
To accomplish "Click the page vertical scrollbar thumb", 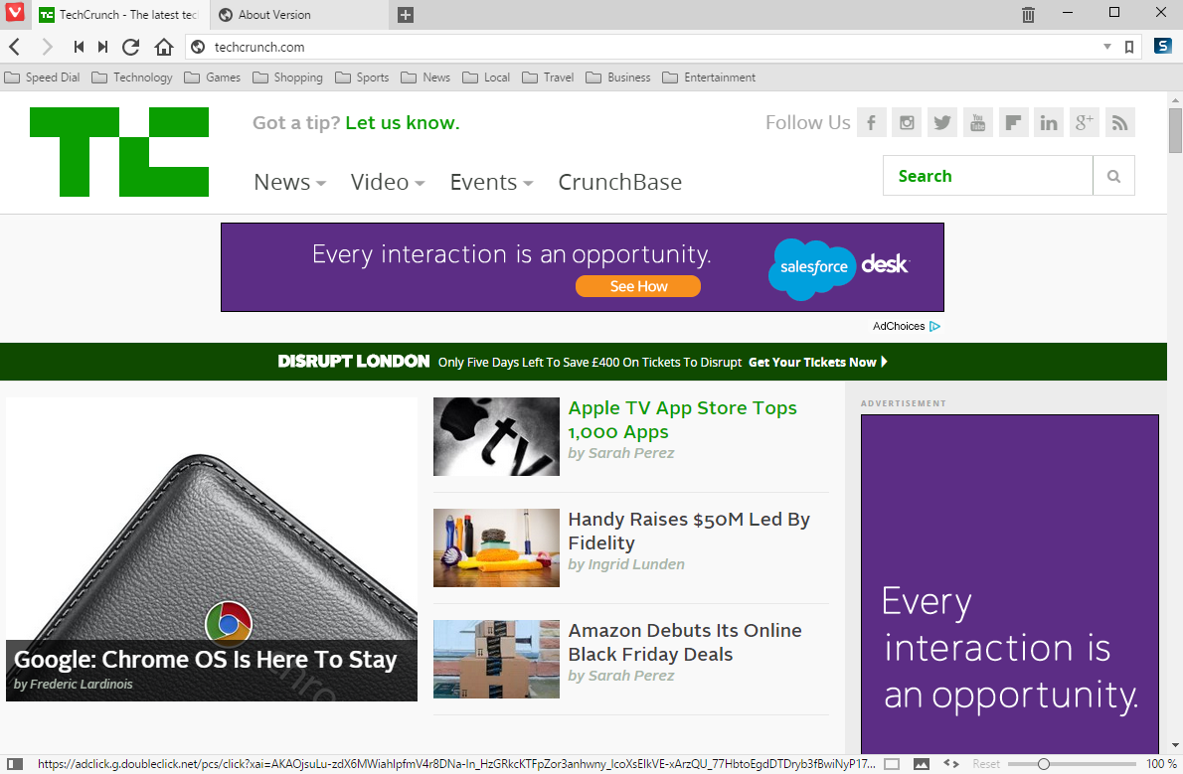I will (1175, 130).
